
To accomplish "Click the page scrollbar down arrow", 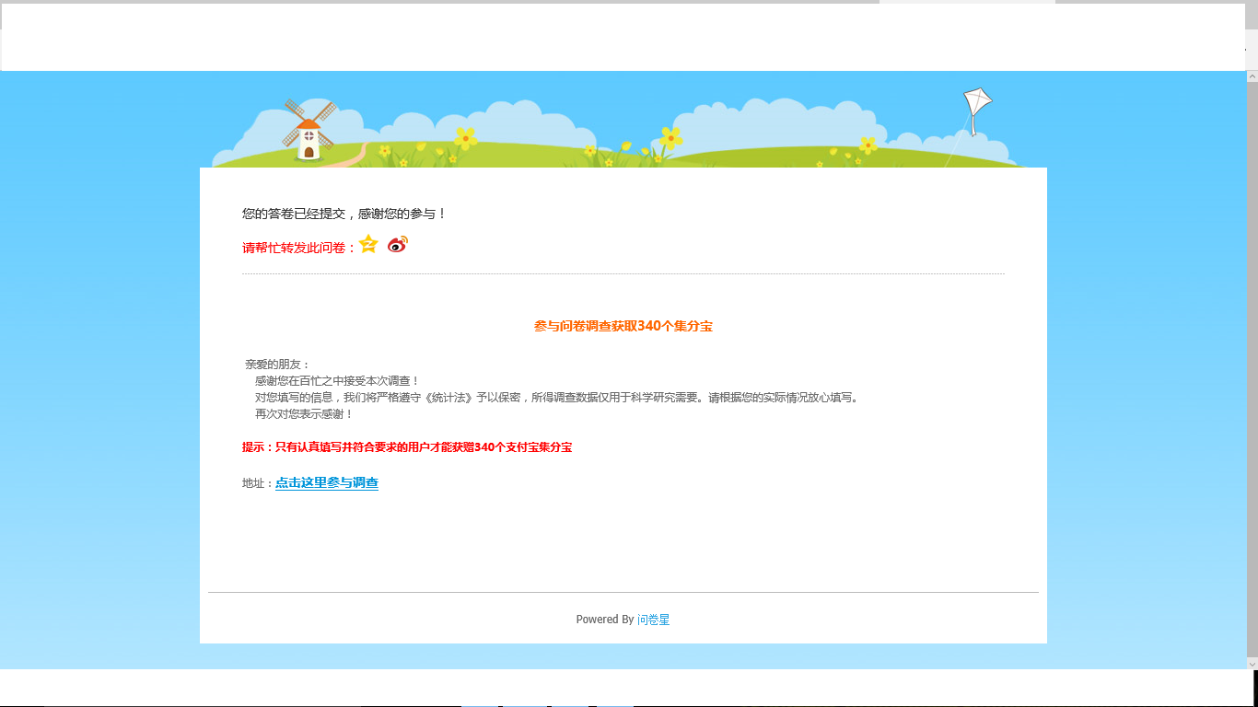I will 1252,663.
